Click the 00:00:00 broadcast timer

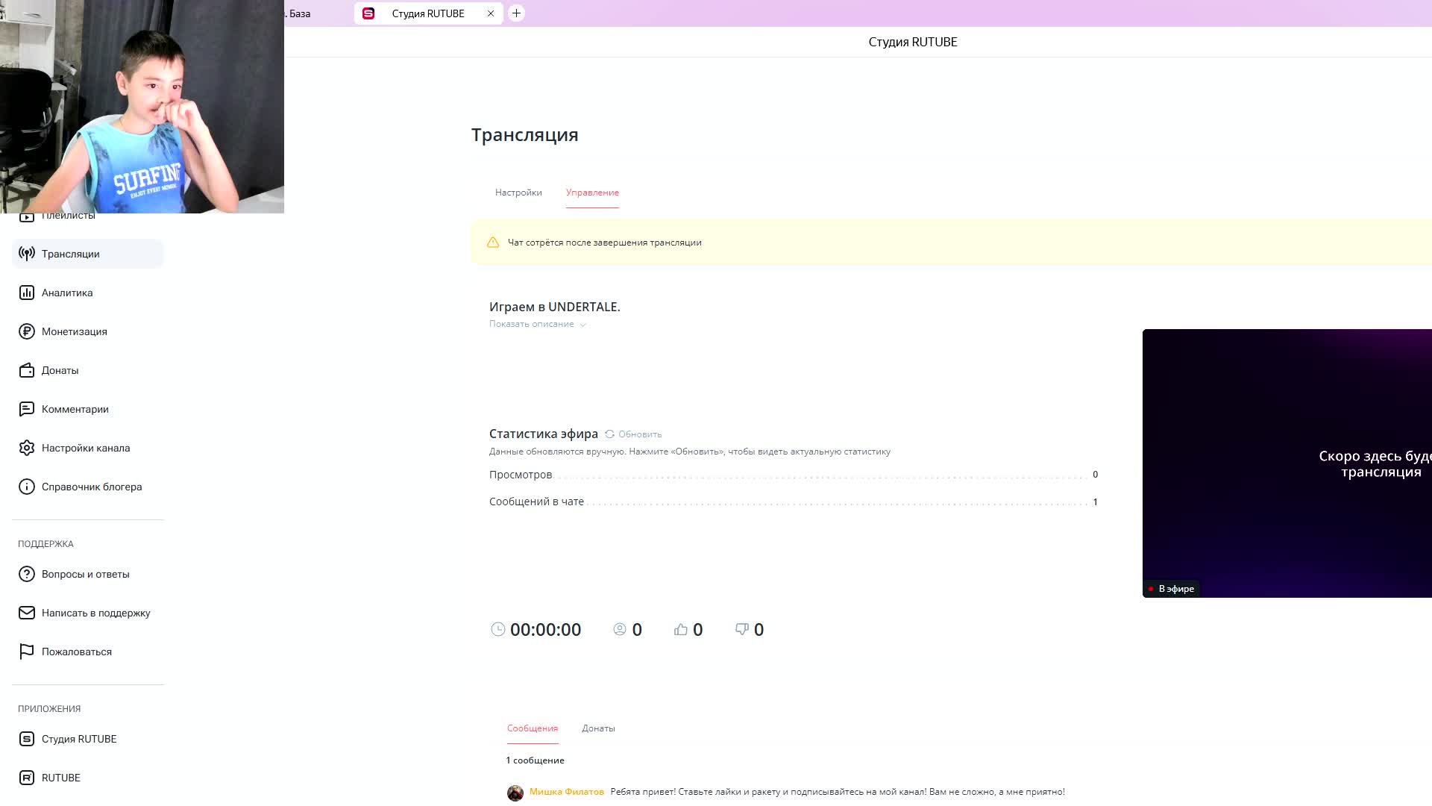point(545,630)
